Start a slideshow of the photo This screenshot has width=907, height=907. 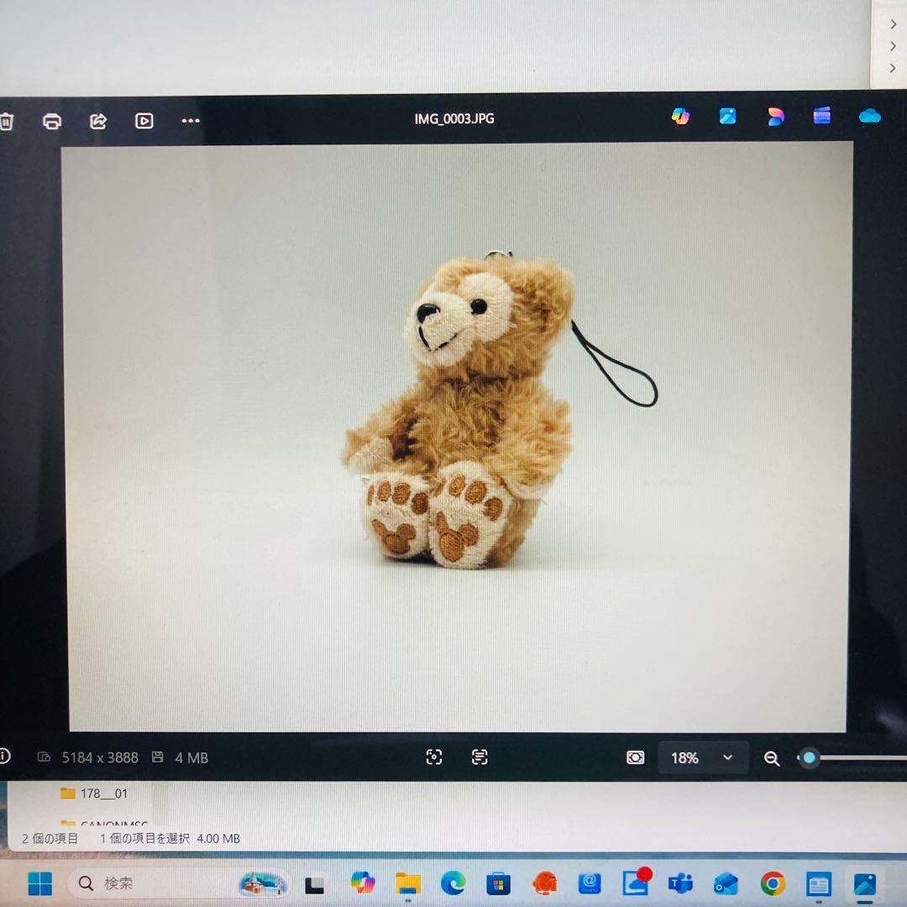click(144, 121)
